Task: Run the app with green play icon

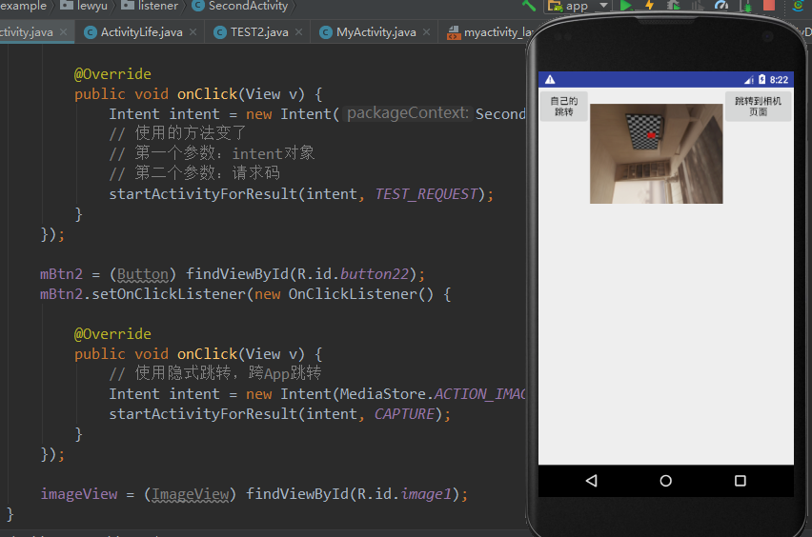Action: pos(626,6)
